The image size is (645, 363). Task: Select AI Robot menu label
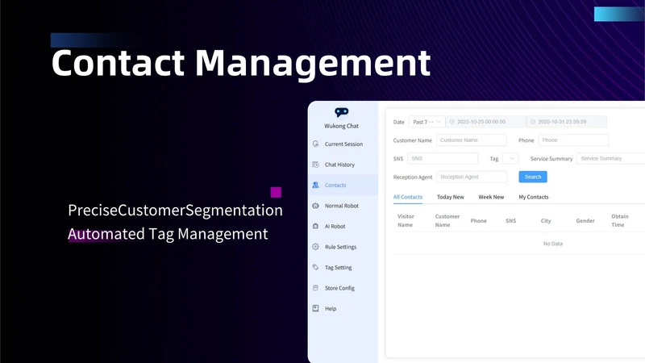point(335,227)
